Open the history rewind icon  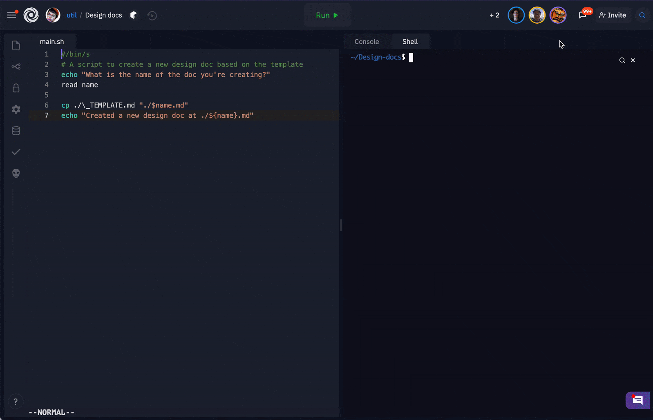click(152, 16)
